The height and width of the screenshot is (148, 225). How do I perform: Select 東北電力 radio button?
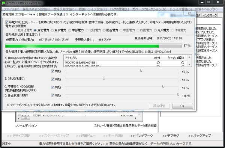(35, 30)
